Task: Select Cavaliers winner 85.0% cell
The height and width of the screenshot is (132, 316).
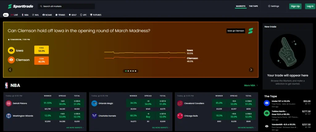Action: click(219, 103)
